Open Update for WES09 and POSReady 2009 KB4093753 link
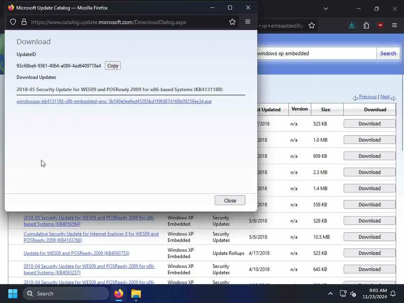 pos(77,253)
